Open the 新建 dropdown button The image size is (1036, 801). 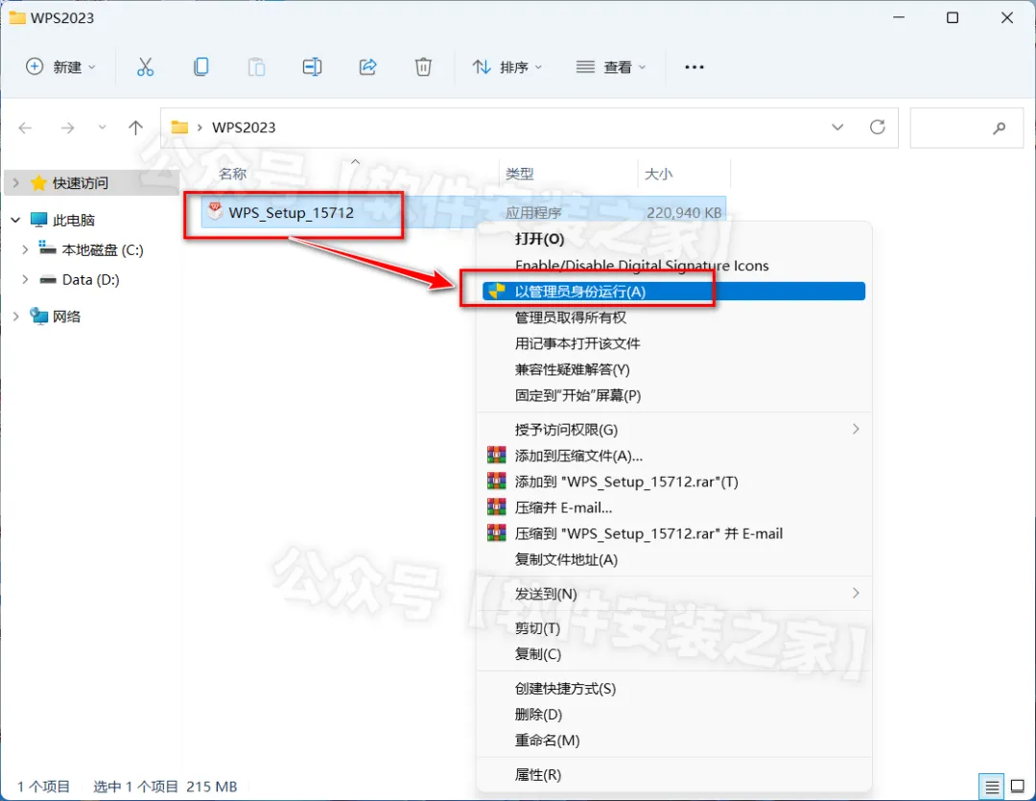click(60, 67)
